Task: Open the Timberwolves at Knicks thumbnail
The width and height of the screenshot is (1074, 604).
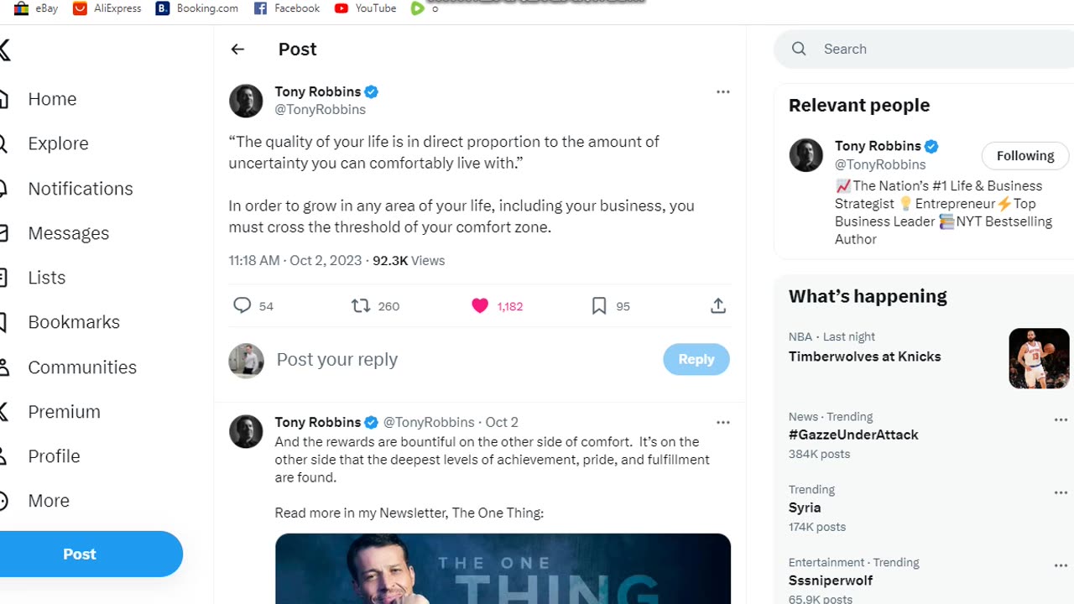Action: 1039,358
